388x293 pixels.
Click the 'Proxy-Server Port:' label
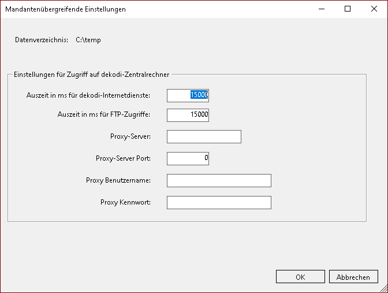tap(123, 158)
